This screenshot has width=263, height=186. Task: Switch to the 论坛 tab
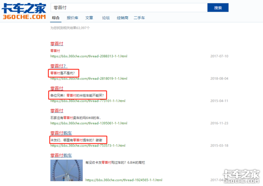tap(106, 18)
